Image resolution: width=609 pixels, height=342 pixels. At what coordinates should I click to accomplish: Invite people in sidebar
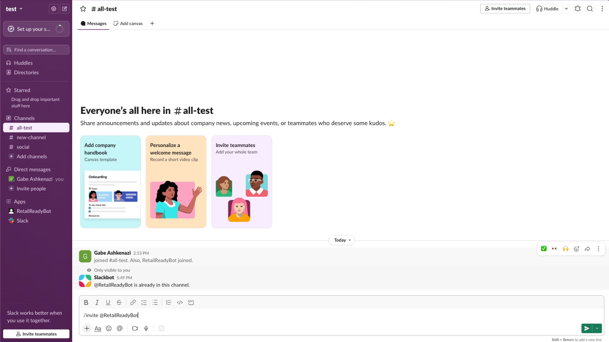[36, 188]
